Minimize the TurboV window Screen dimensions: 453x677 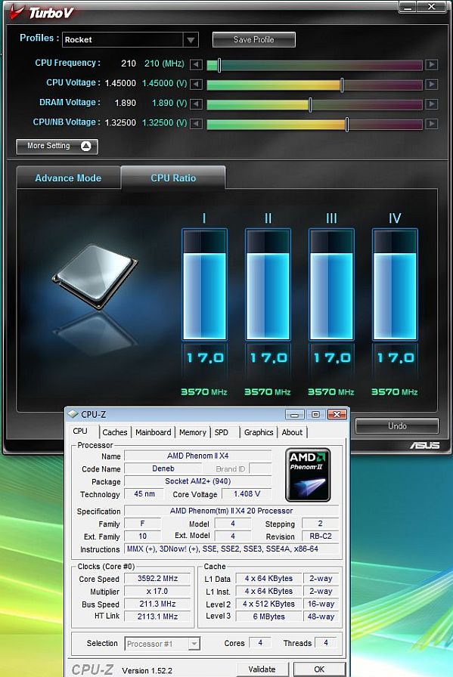(407, 7)
